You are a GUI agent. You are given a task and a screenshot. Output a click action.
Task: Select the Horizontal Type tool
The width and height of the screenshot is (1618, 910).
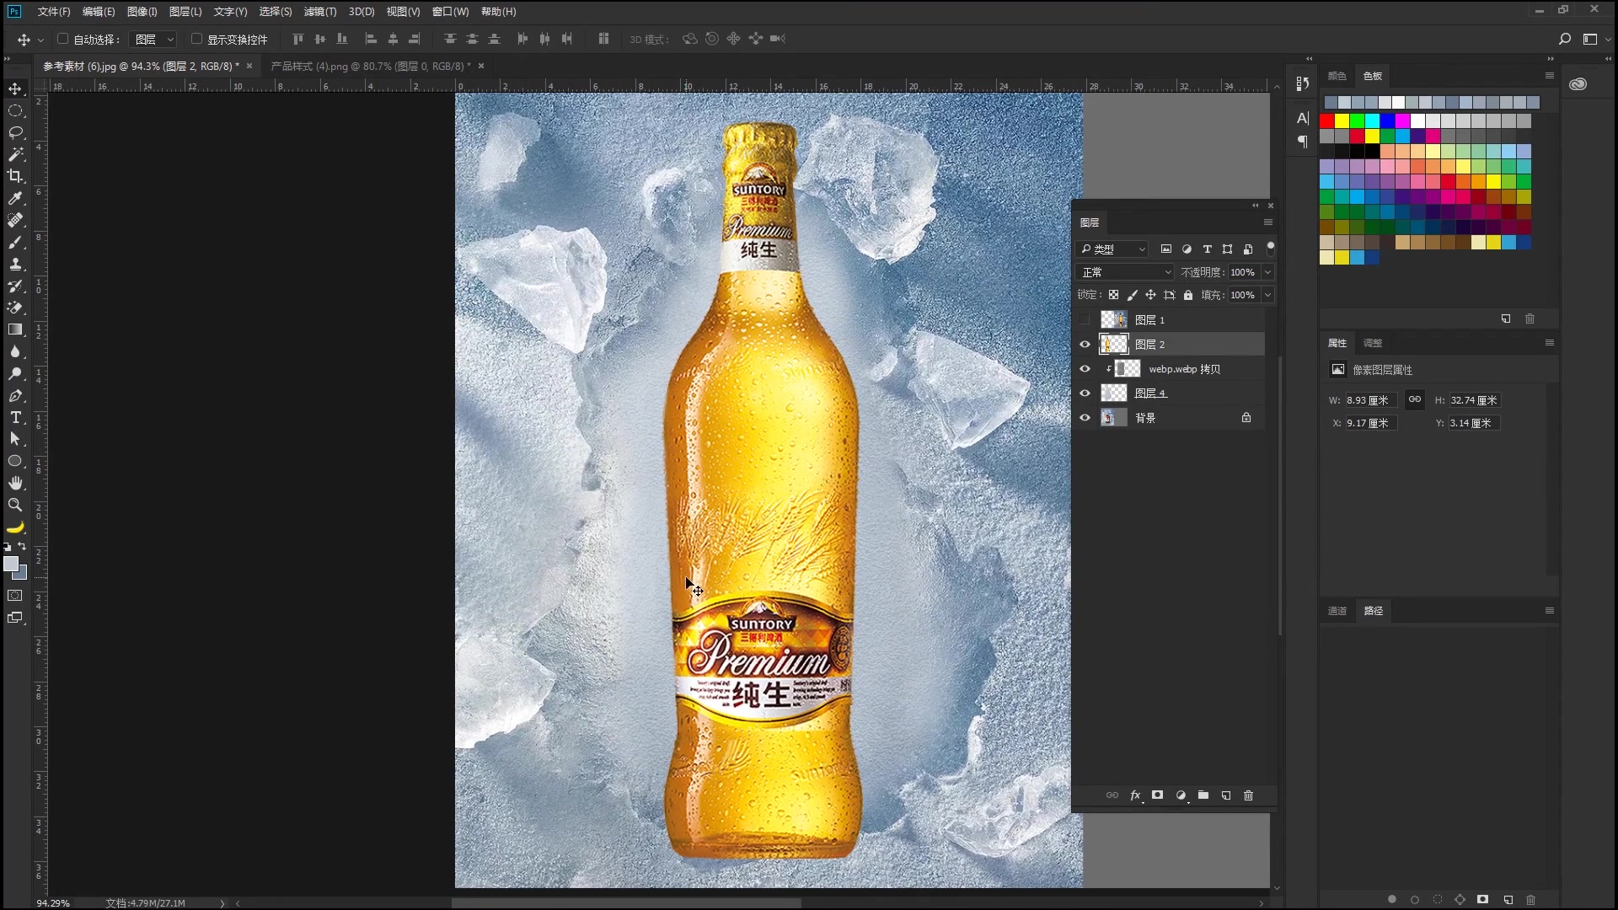15,417
